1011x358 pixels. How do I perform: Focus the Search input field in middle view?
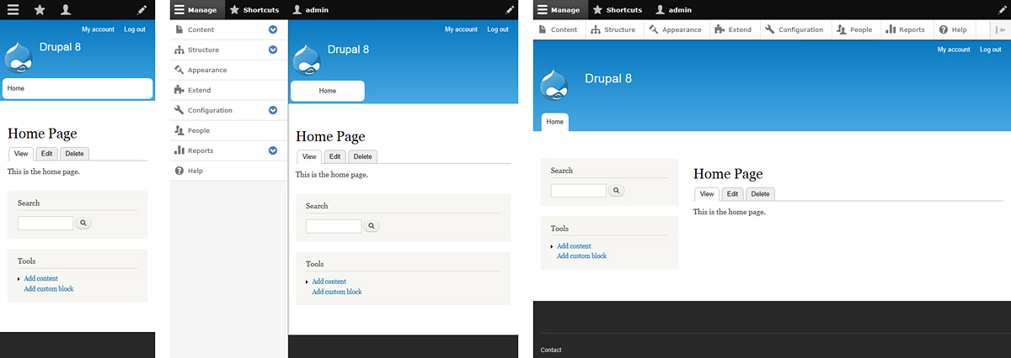pos(334,227)
